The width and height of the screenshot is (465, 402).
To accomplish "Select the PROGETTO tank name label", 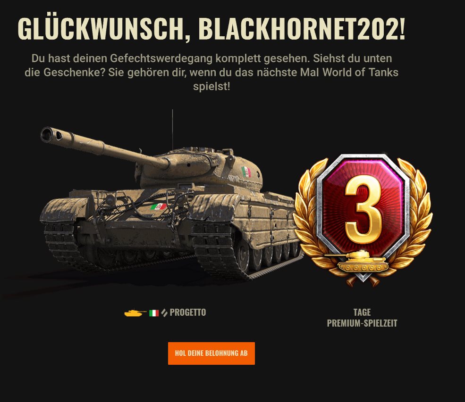I will 188,312.
